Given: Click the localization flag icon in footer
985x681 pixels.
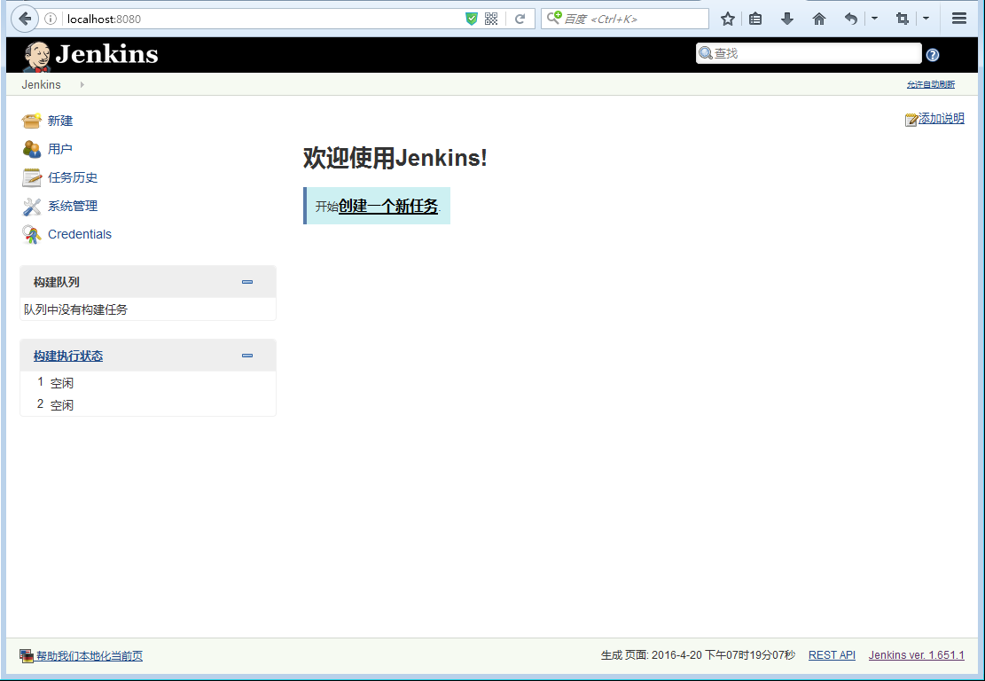Looking at the screenshot, I should tap(26, 656).
